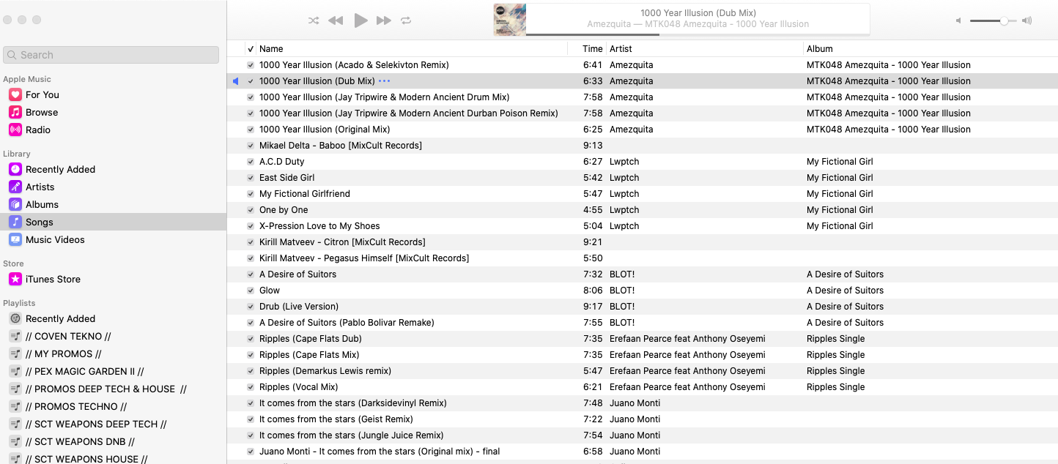Skip forward to the next track
Image resolution: width=1058 pixels, height=464 pixels.
click(x=383, y=20)
